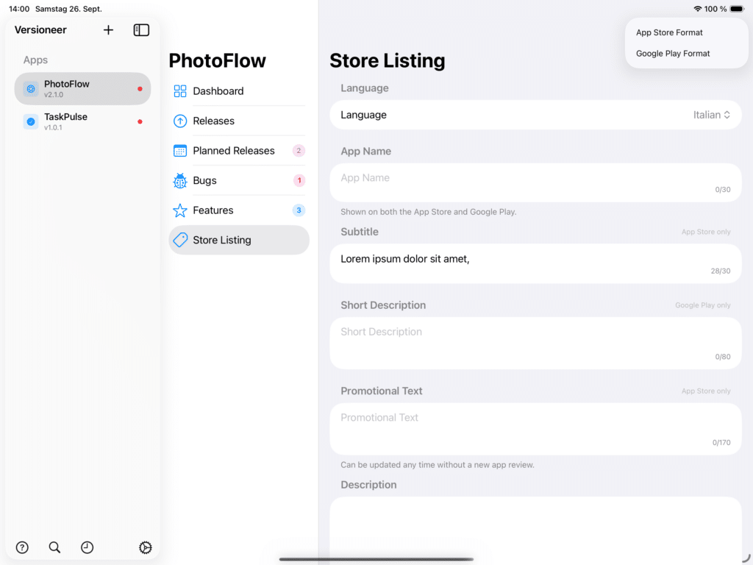
Task: Open search magnifier icon in sidebar
Action: [54, 547]
